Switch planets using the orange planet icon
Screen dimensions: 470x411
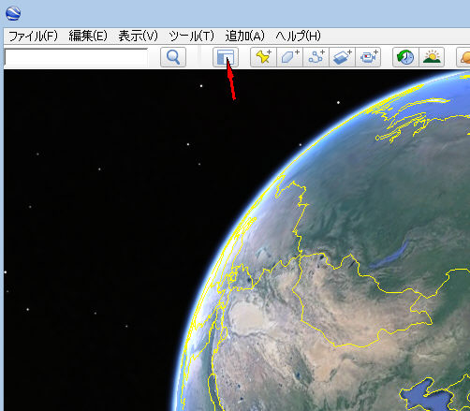[x=463, y=57]
